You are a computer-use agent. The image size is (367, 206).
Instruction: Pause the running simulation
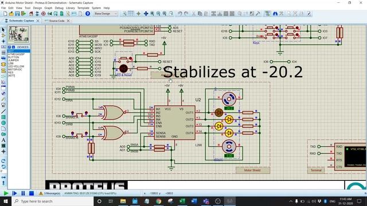point(23,193)
